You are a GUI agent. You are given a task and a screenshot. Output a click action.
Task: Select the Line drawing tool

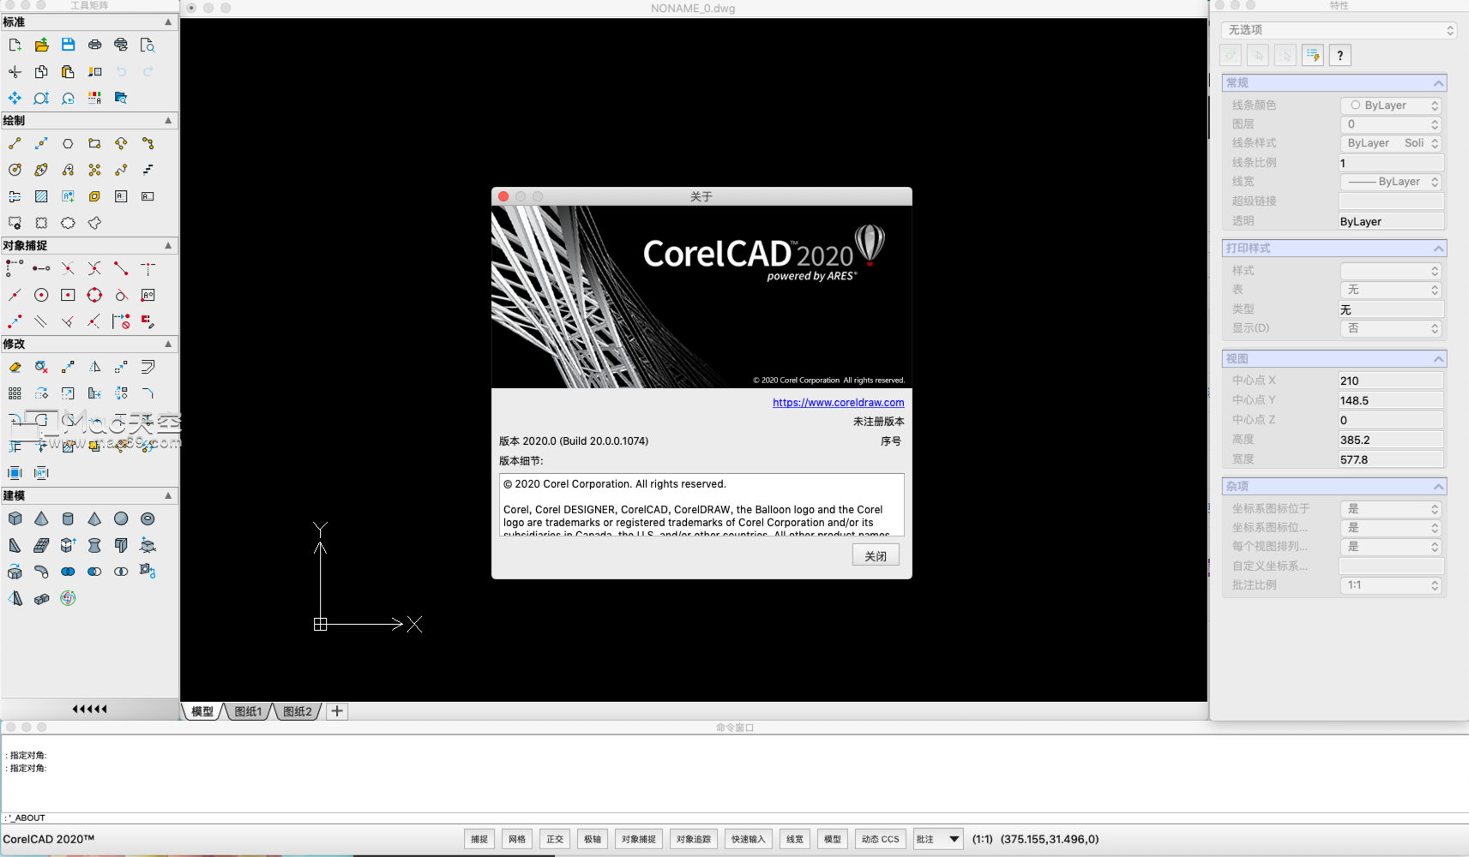pyautogui.click(x=15, y=143)
